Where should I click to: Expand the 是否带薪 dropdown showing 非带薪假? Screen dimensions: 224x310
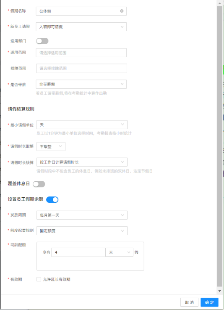tap(81, 84)
